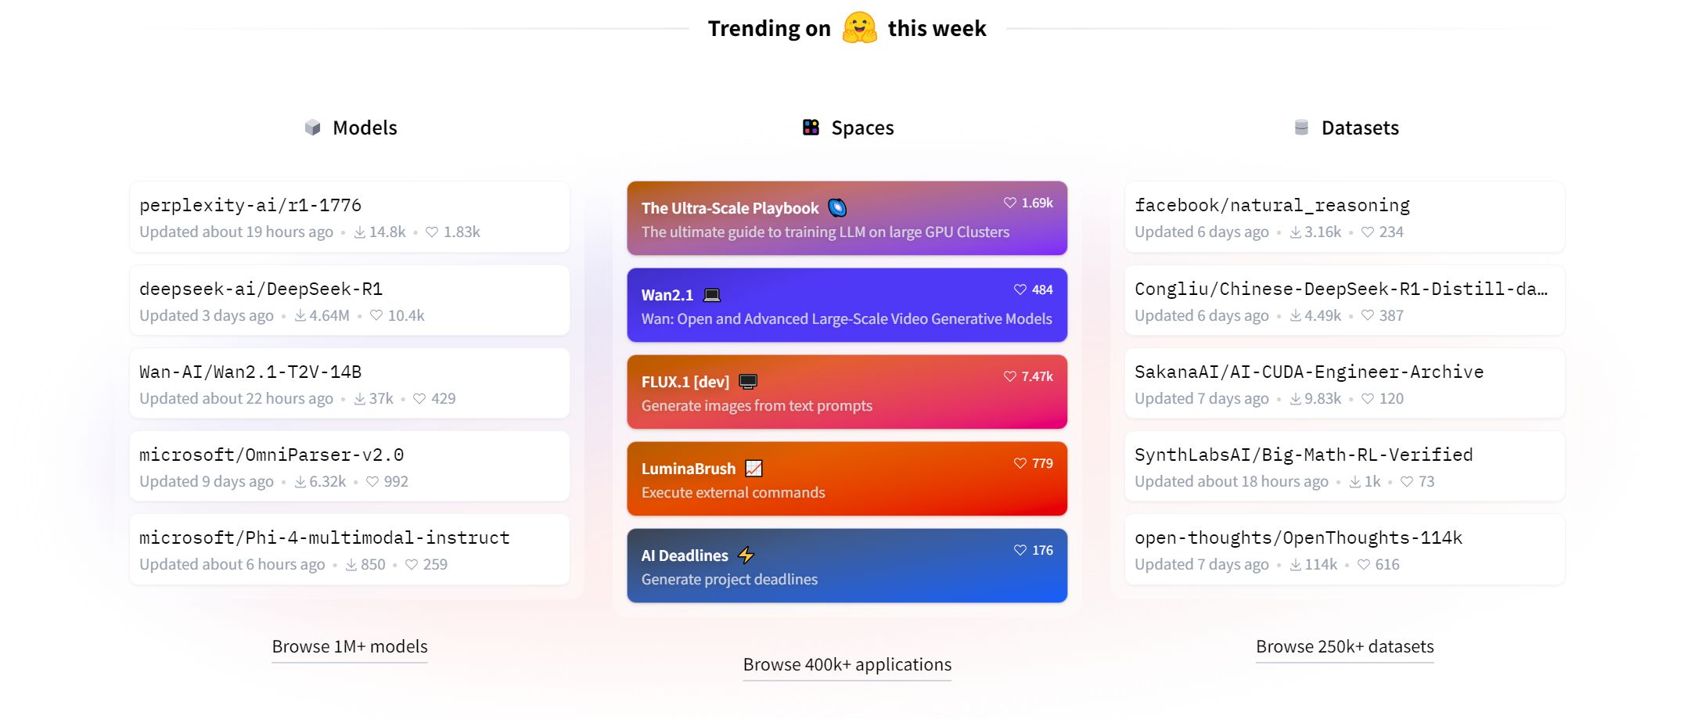This screenshot has width=1694, height=719.
Task: Open SakanaAI/AI-CUDA-Engineer-Archive dataset
Action: click(1344, 383)
